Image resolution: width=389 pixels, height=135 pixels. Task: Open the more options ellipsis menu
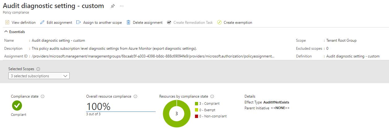point(122,6)
